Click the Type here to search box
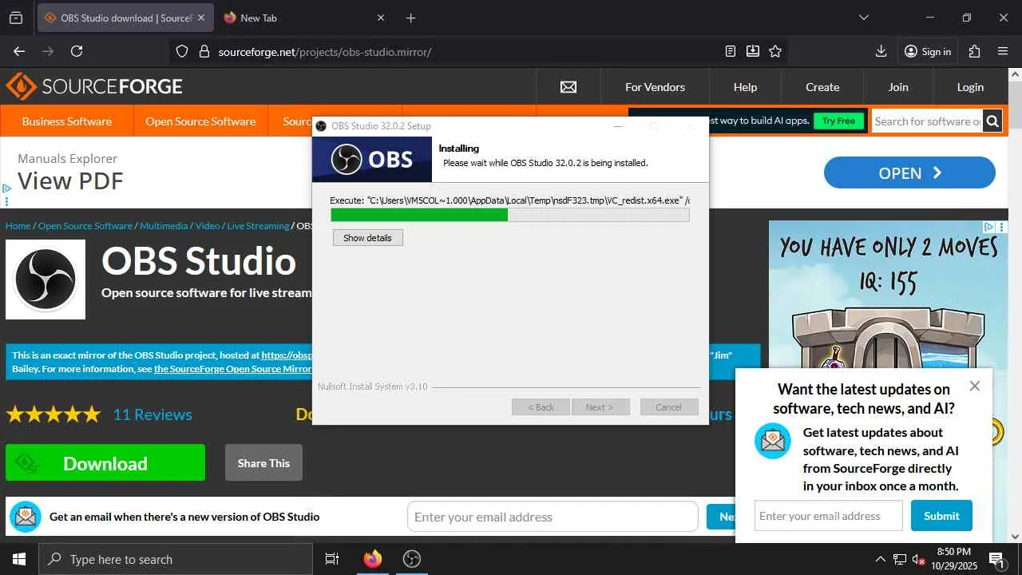Viewport: 1022px width, 575px height. pos(176,559)
